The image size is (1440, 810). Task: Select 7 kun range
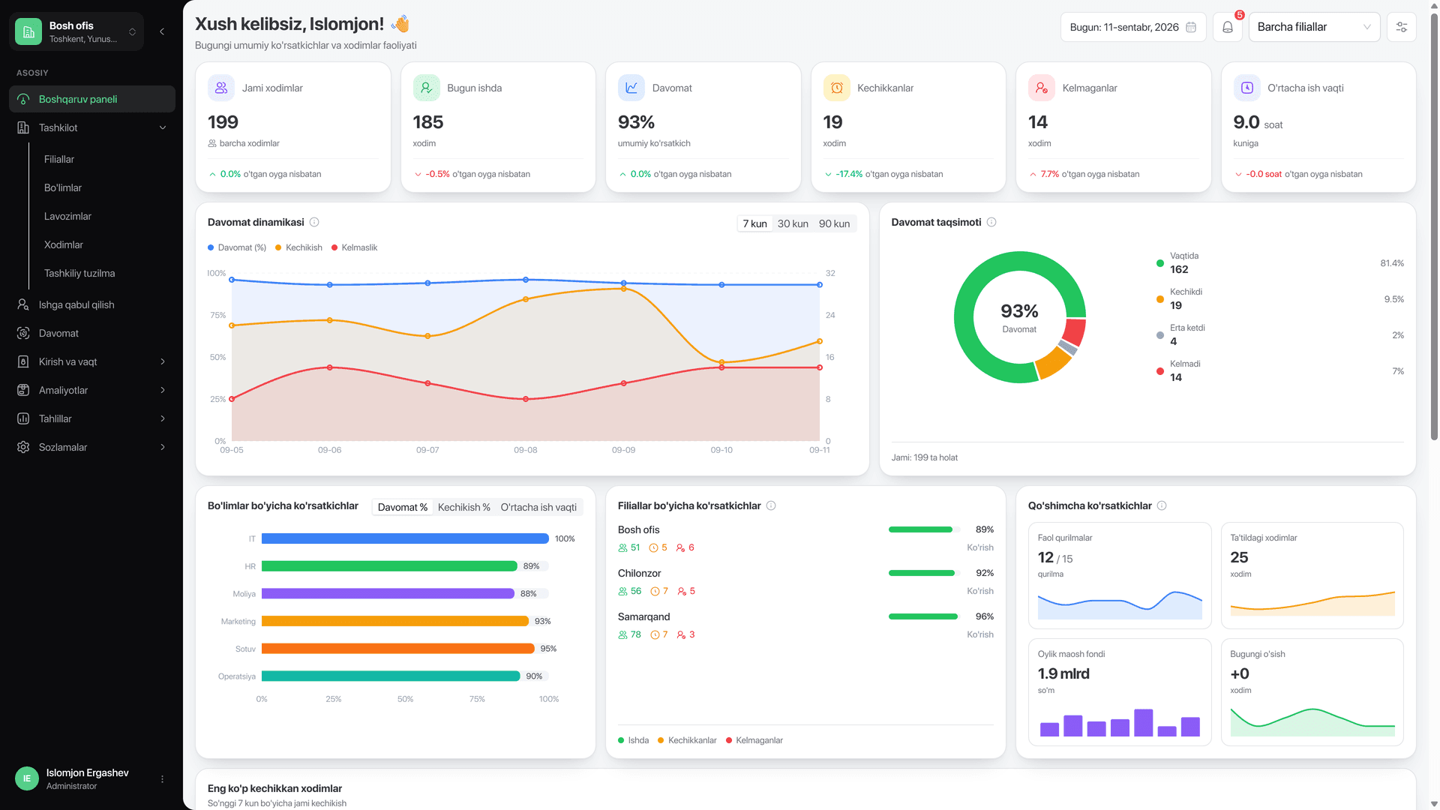tap(754, 223)
